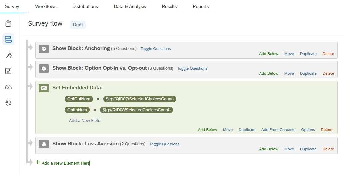The image size is (344, 174).
Task: Click the Anchoring block cube icon
Action: click(44, 49)
